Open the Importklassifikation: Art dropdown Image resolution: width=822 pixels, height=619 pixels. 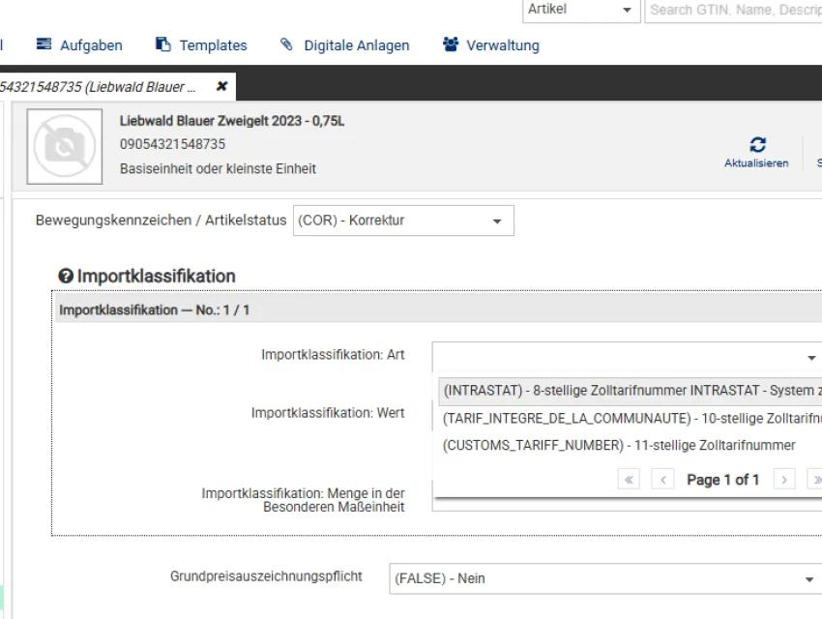810,356
